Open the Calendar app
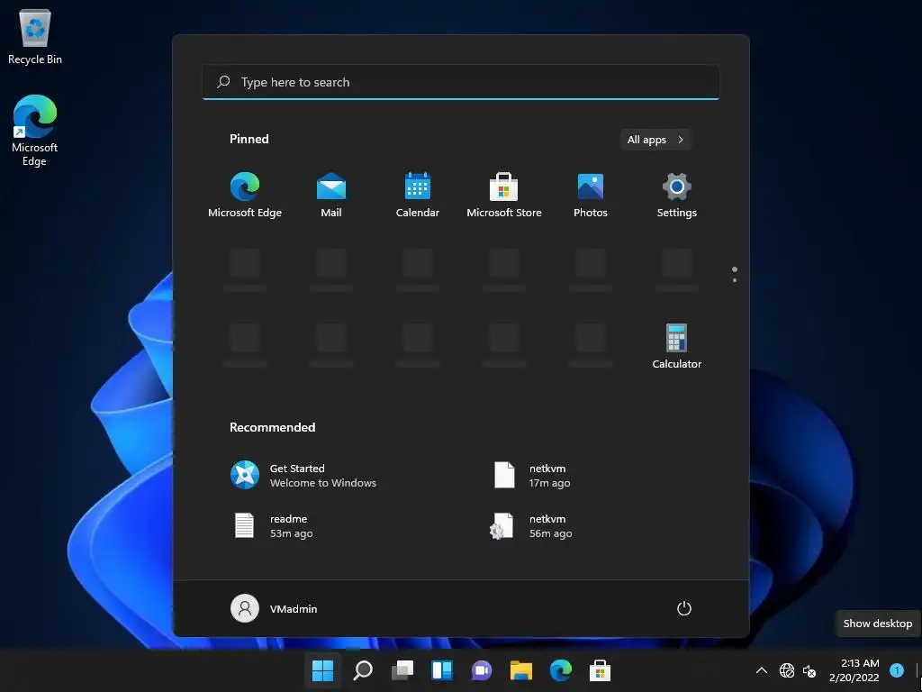 pos(418,195)
